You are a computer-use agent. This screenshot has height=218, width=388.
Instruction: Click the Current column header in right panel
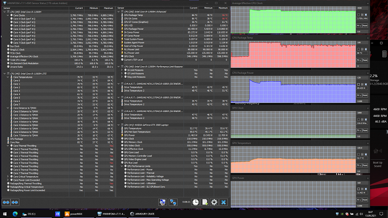192,8
